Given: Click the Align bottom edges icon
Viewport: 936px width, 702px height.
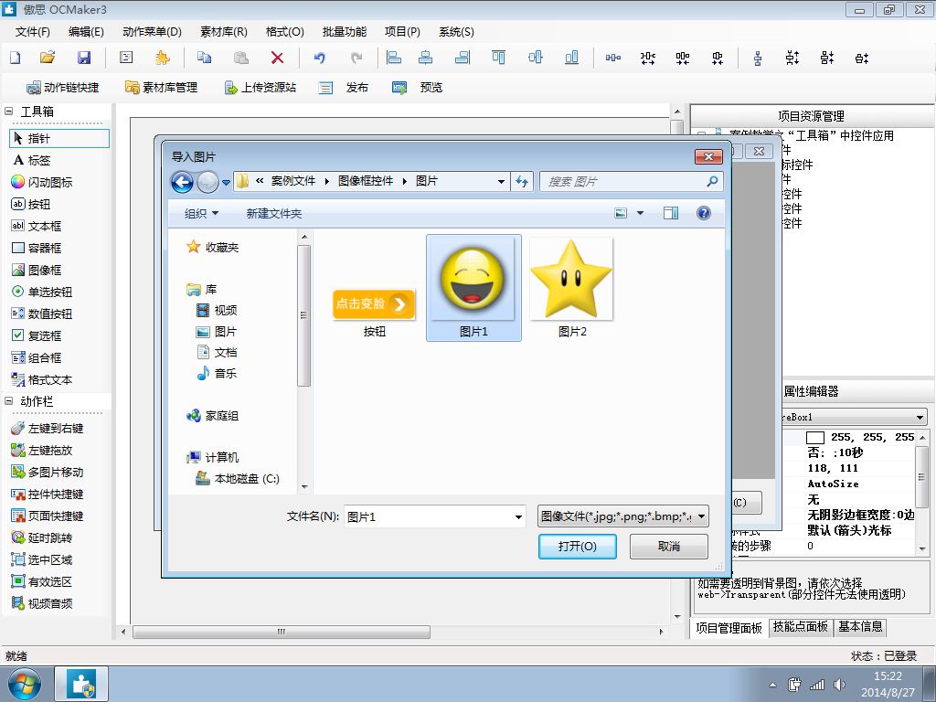Looking at the screenshot, I should click(x=571, y=58).
